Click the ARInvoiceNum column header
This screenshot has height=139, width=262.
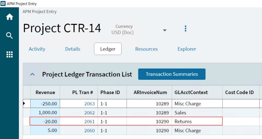coord(149,92)
